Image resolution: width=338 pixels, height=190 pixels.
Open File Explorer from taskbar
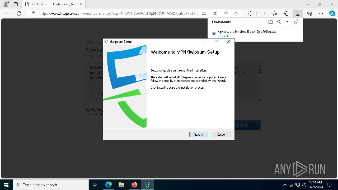pyautogui.click(x=121, y=185)
